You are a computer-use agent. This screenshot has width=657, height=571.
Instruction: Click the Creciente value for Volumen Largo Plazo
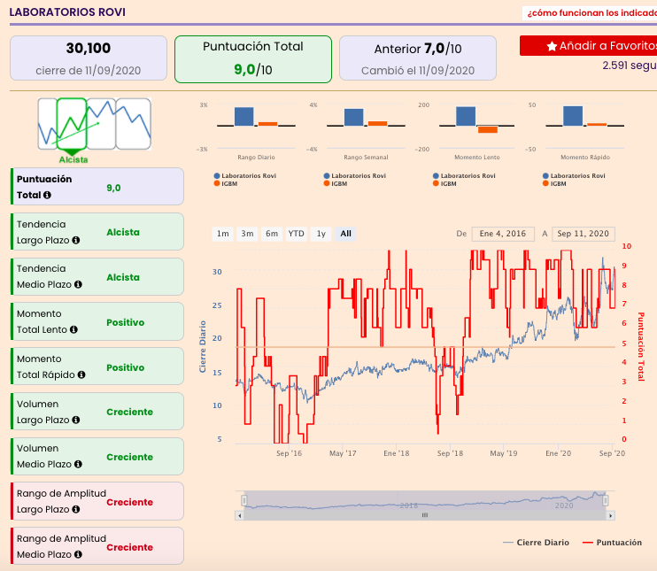pyautogui.click(x=129, y=412)
